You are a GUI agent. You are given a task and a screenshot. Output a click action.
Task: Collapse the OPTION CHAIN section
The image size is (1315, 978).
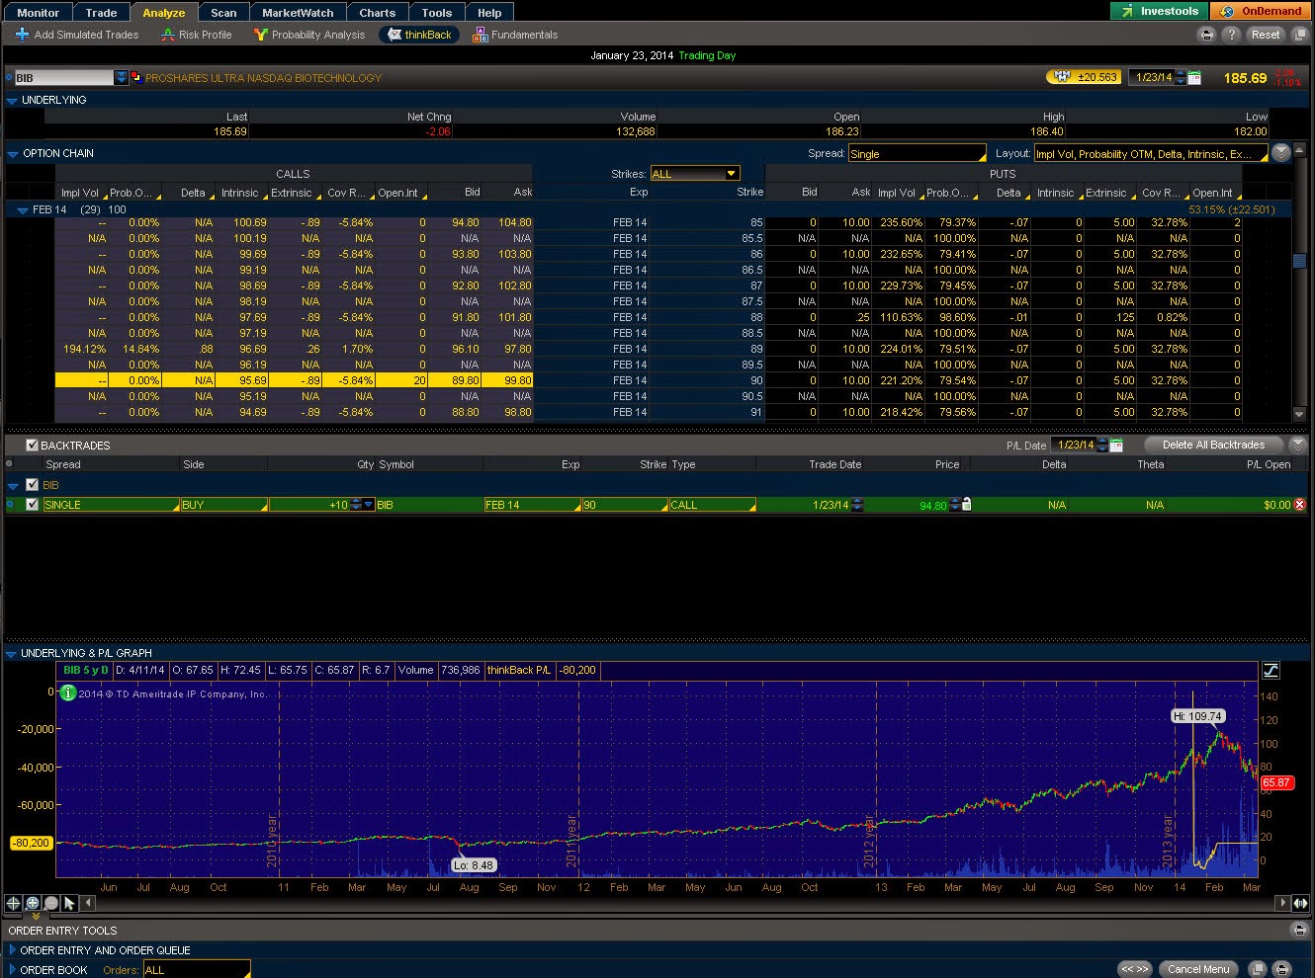[x=13, y=154]
